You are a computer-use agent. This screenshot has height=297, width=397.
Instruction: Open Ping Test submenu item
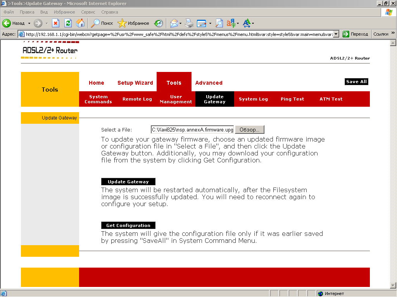tap(292, 99)
